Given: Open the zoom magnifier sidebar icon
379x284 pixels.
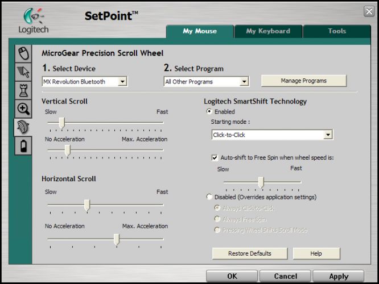Looking at the screenshot, I should [23, 109].
